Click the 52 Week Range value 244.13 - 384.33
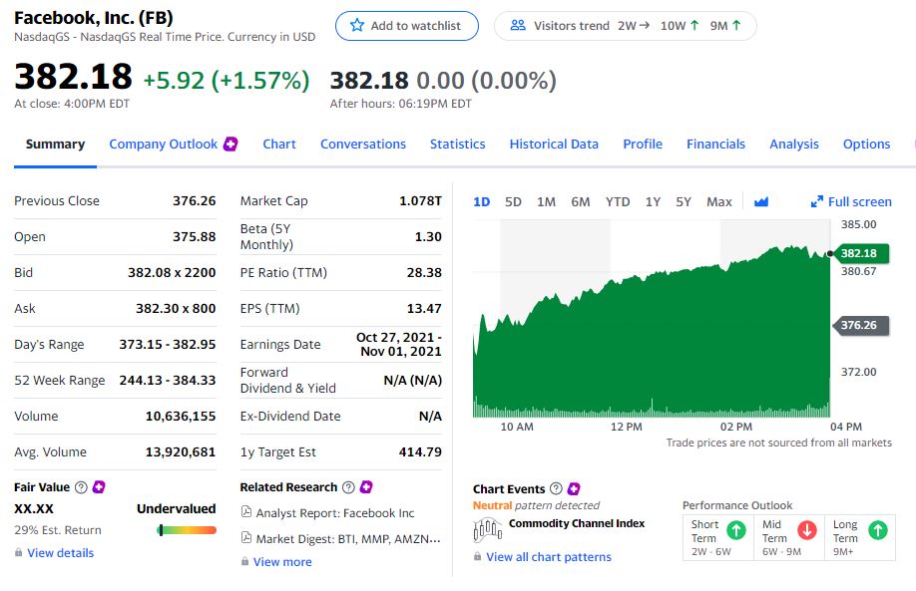The image size is (916, 591). point(168,381)
